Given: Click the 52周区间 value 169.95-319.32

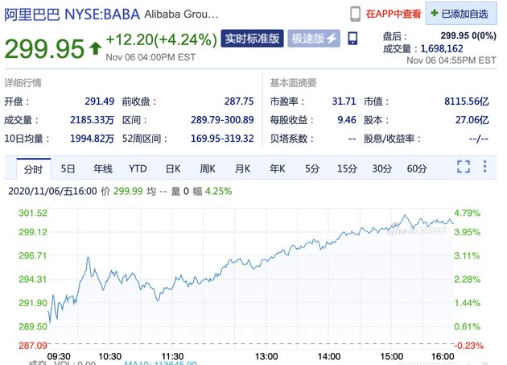Looking at the screenshot, I should click(222, 139).
